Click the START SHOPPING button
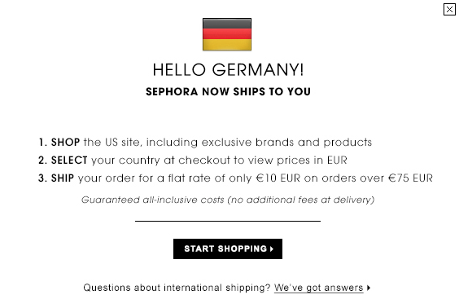 pos(228,249)
